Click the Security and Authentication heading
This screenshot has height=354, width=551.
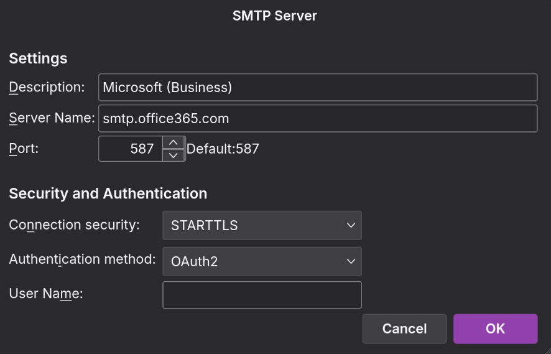[108, 193]
